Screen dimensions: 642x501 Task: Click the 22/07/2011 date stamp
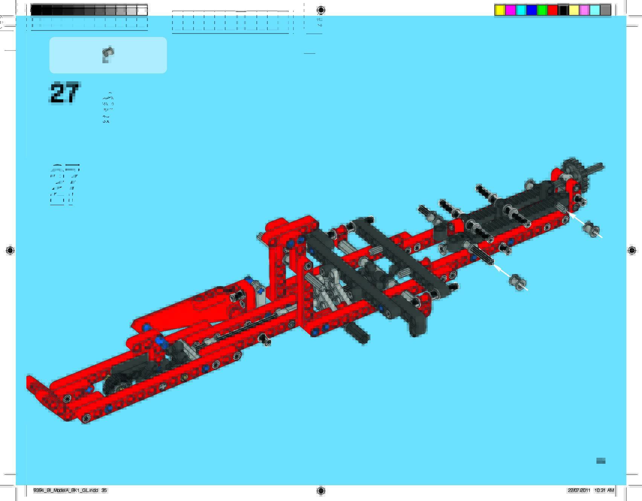coord(579,490)
